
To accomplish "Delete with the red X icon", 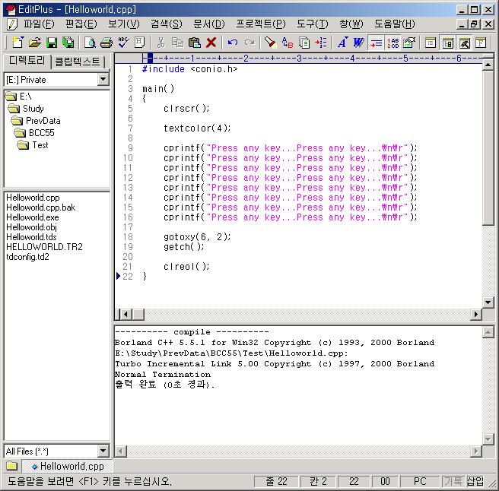I will tap(211, 43).
